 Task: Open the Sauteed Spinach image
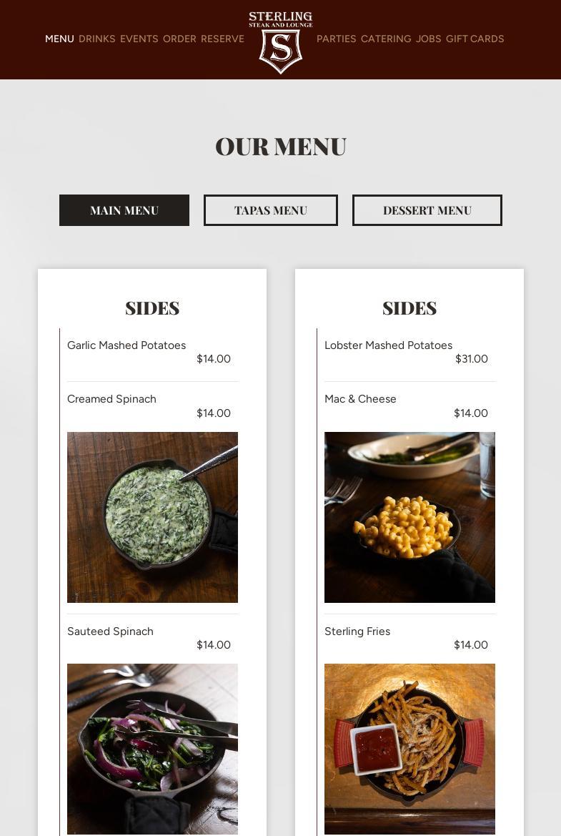[x=152, y=749]
